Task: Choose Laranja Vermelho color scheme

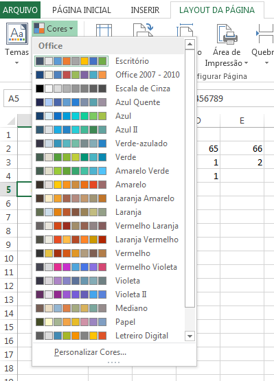Action: pos(109,240)
